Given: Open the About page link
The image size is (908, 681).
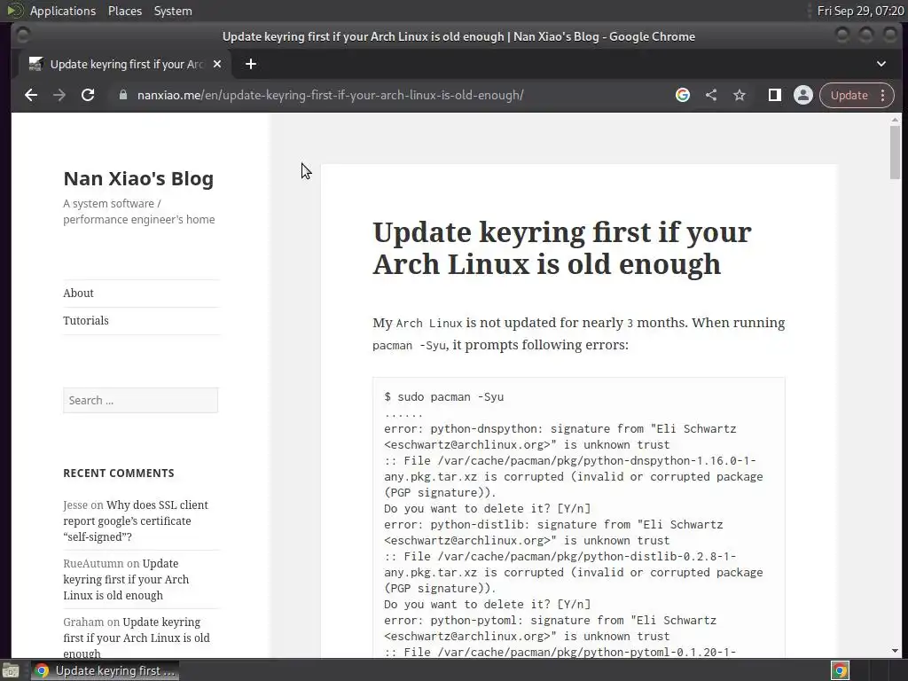Looking at the screenshot, I should click(x=78, y=293).
